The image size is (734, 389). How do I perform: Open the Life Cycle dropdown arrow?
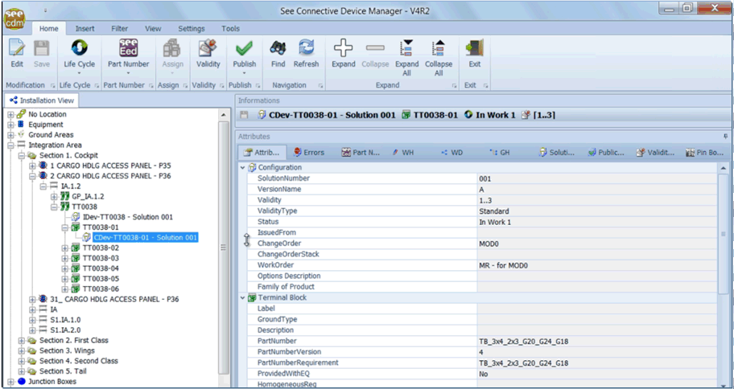(79, 73)
